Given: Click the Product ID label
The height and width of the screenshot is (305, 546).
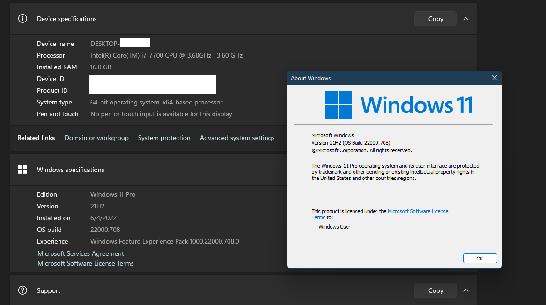Looking at the screenshot, I should coord(52,90).
